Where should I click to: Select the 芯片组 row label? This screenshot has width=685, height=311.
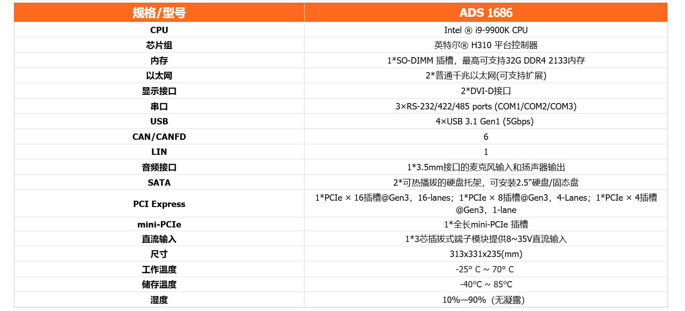[159, 45]
